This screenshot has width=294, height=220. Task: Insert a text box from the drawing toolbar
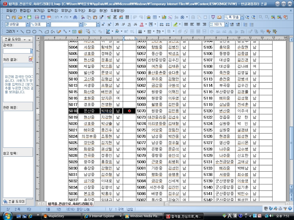point(74,32)
